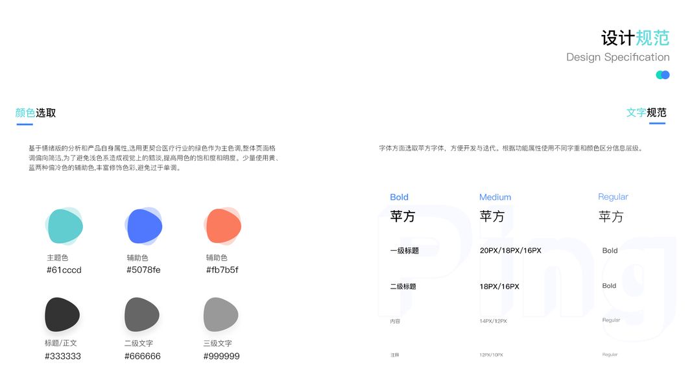The width and height of the screenshot is (692, 389).
Task: Click Regular weight in 内容 row
Action: click(x=611, y=320)
